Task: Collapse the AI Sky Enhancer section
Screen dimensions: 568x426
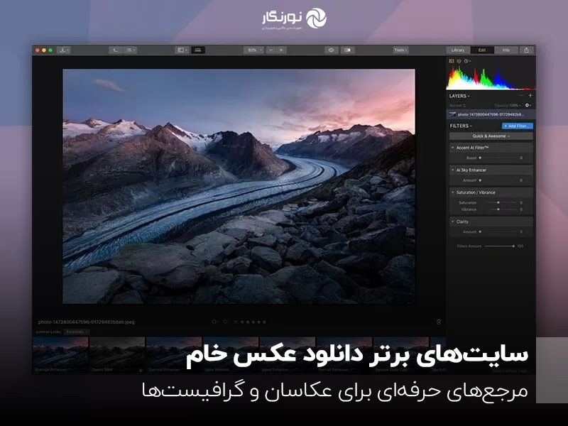Action: tap(453, 170)
